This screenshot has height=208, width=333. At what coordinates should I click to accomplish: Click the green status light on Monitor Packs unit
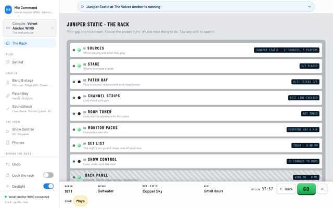click(79, 129)
